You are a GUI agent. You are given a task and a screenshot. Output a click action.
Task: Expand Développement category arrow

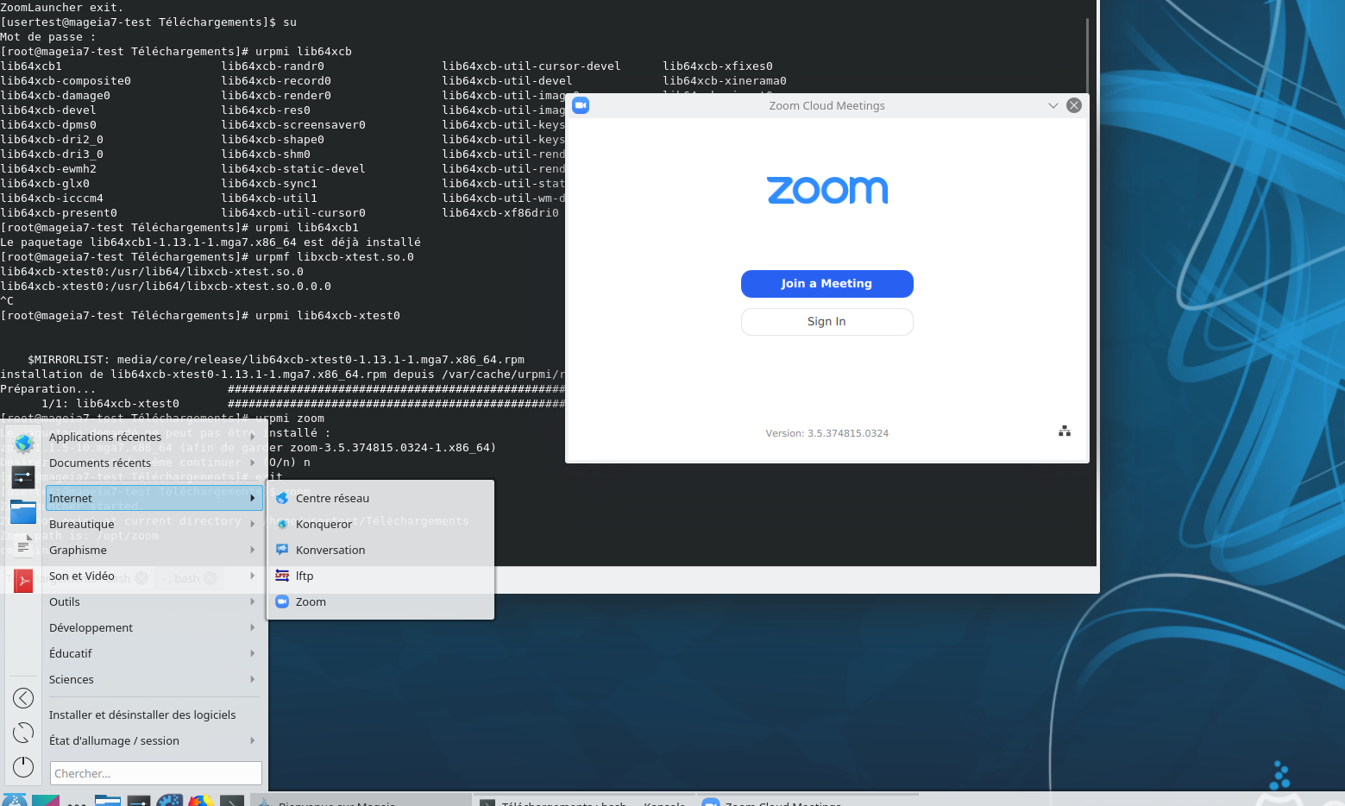click(253, 627)
